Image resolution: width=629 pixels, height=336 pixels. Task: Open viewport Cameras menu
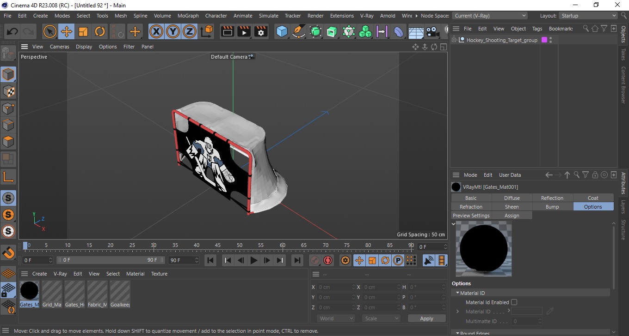pos(60,47)
